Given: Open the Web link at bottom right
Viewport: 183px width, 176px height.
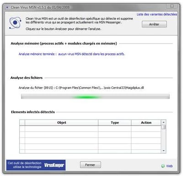Looking at the screenshot, I should (169, 166).
